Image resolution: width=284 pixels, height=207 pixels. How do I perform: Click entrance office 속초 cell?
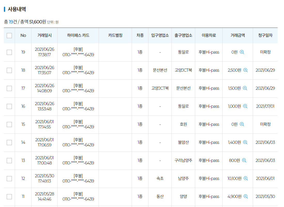pos(160,178)
